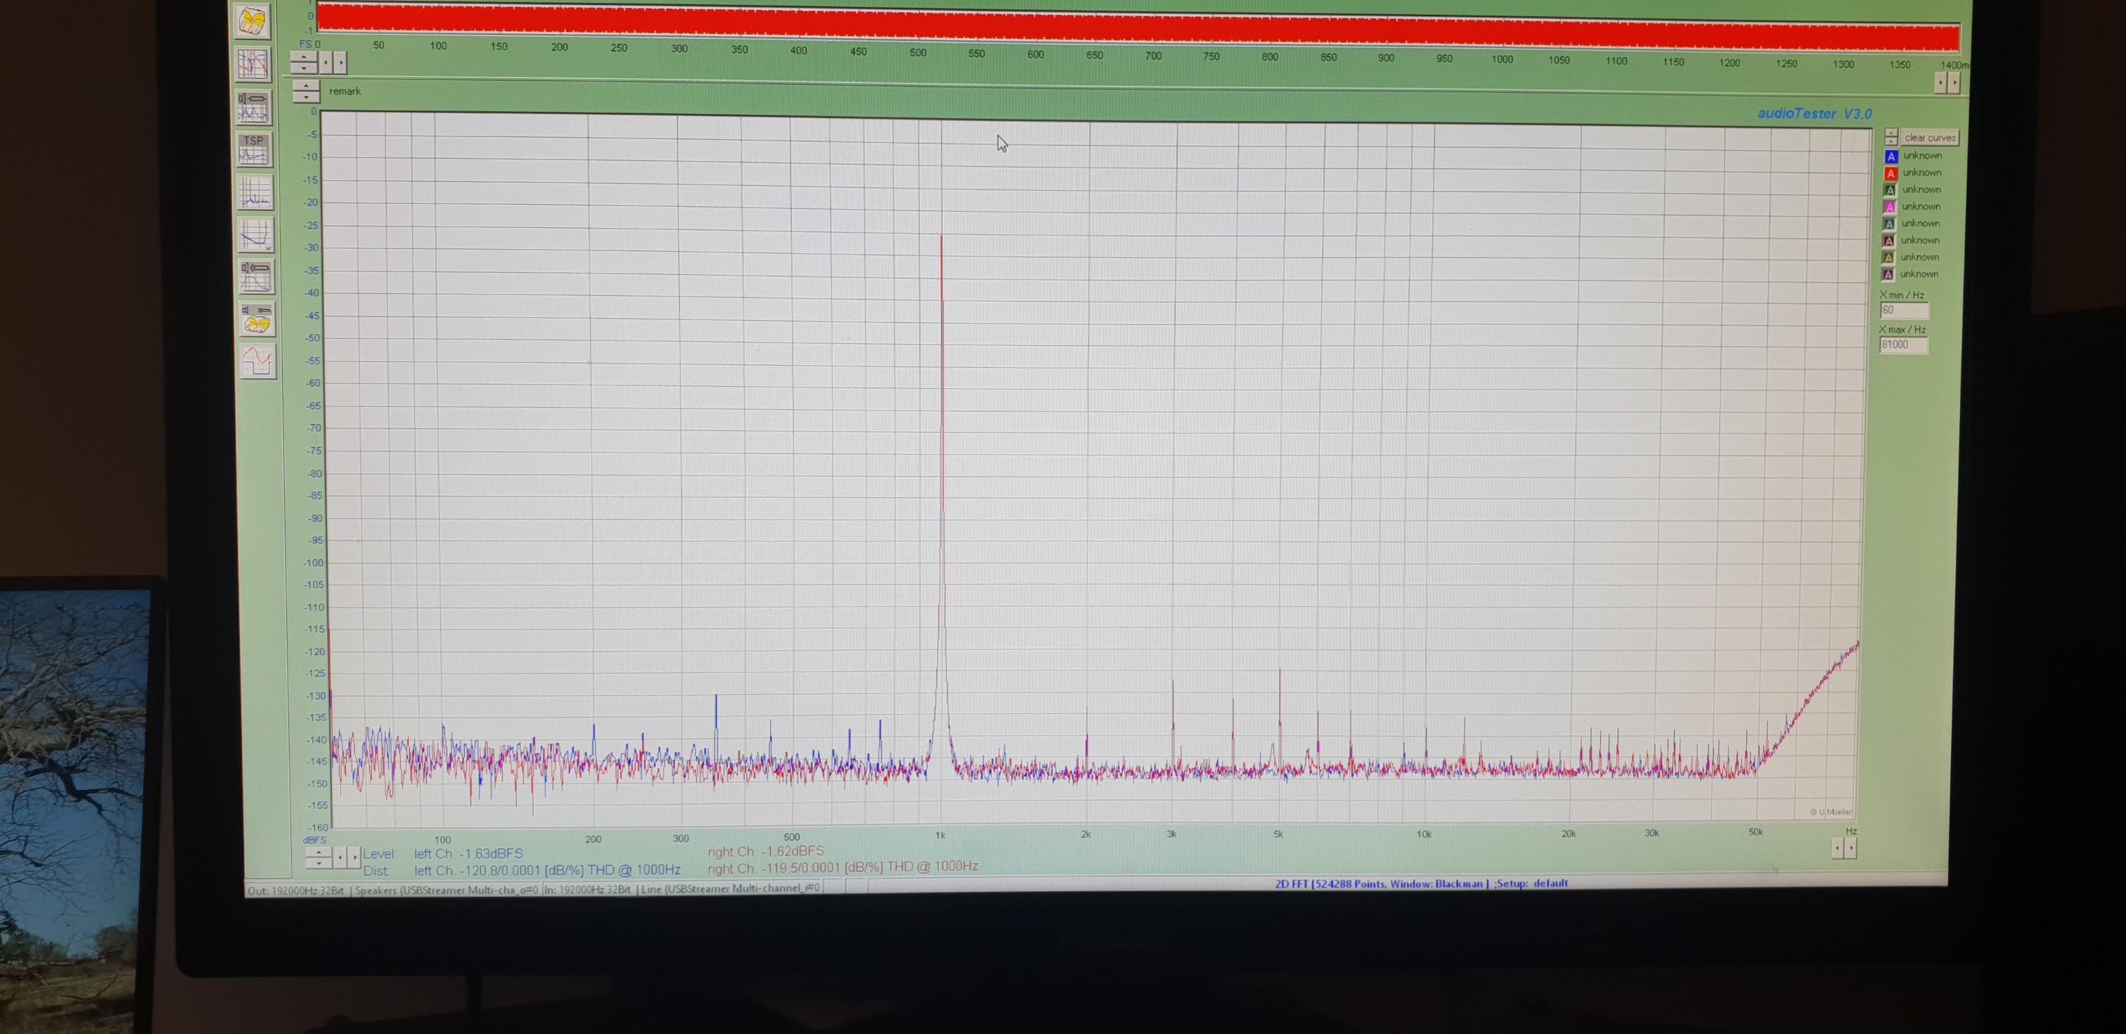
Task: Shift frequency axis right with arrow under Hz
Action: [1851, 848]
